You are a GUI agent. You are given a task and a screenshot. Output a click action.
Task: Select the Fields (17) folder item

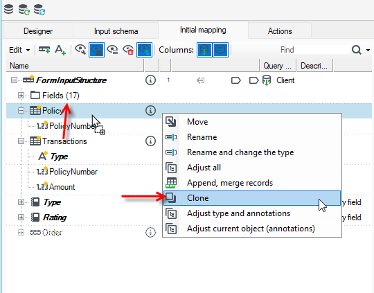coord(60,96)
